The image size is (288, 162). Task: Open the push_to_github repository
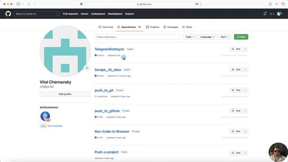click(107, 111)
